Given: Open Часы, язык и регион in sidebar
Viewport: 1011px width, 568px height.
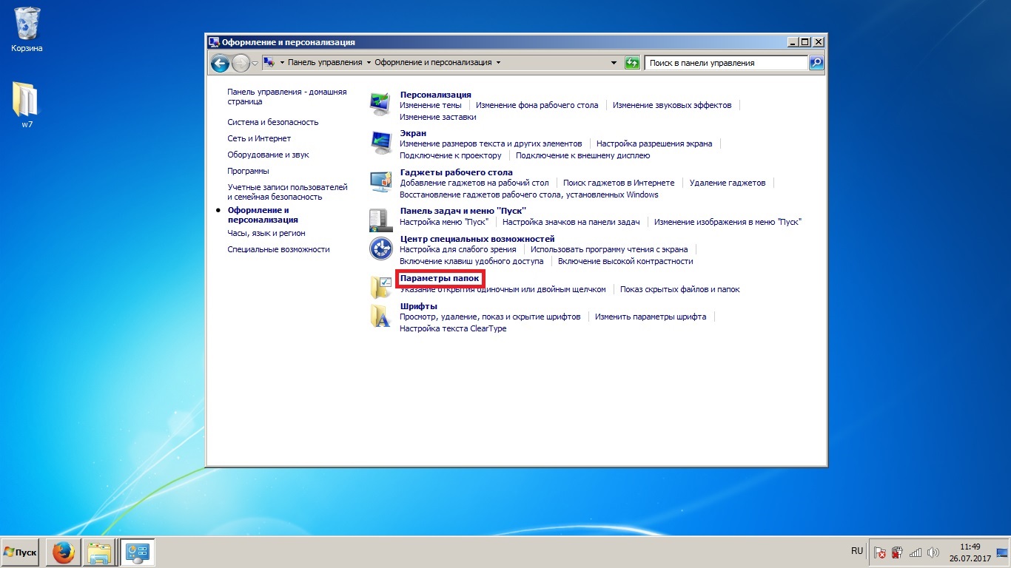Looking at the screenshot, I should tap(266, 233).
